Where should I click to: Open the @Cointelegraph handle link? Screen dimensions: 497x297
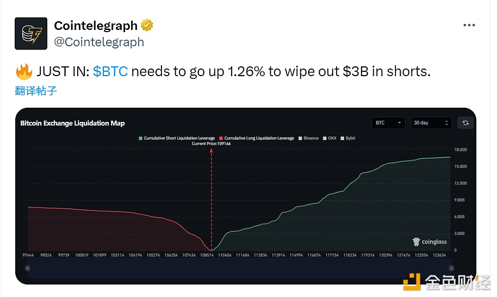coord(99,42)
